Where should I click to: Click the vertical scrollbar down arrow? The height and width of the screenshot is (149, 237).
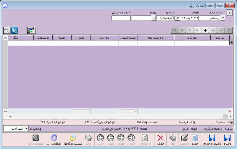coord(5,111)
